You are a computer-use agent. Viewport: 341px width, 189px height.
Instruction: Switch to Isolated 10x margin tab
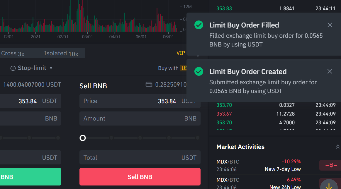61,54
